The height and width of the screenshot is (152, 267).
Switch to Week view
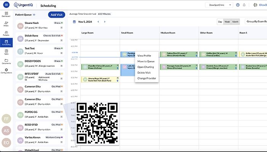click(x=227, y=22)
